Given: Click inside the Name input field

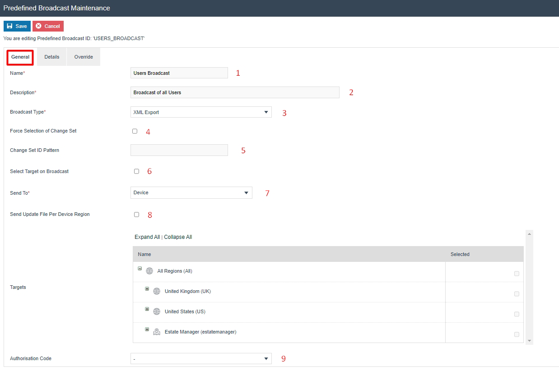Looking at the screenshot, I should tap(179, 73).
